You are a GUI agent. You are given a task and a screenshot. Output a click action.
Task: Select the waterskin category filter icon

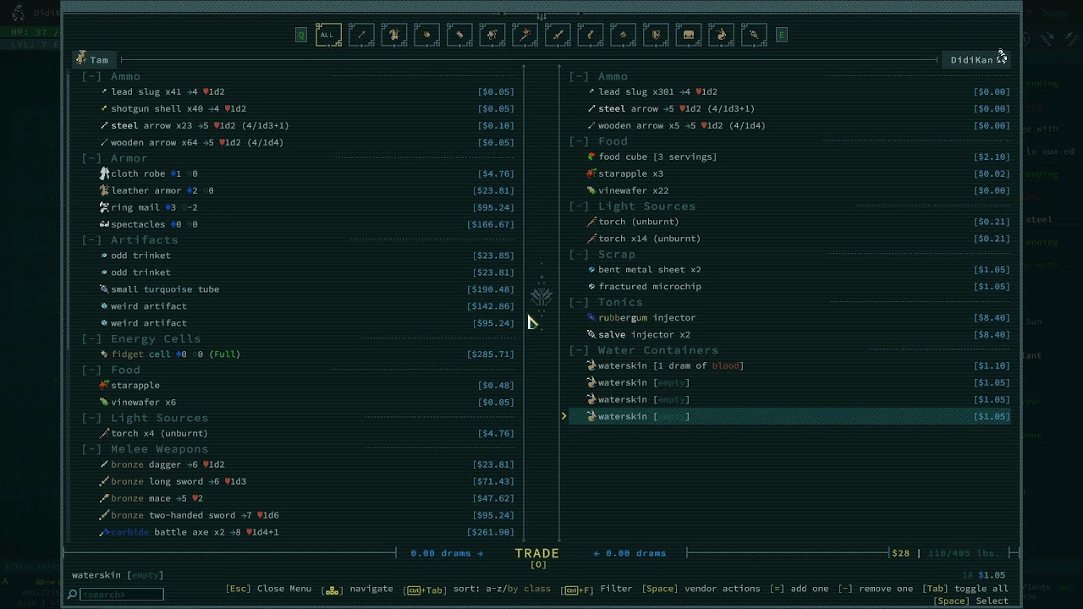[x=722, y=35]
